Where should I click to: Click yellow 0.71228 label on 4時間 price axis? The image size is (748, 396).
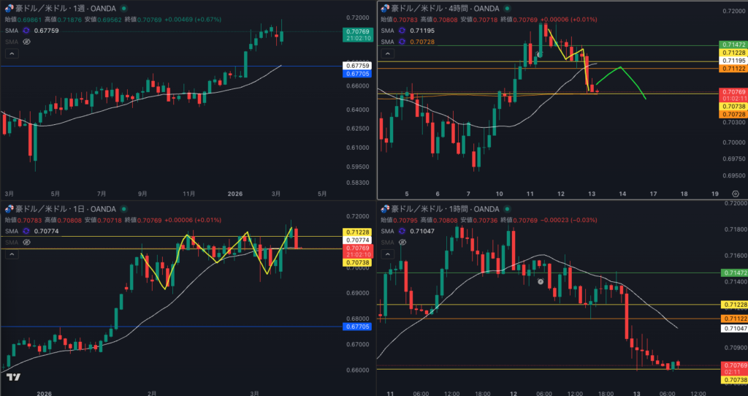pos(733,53)
